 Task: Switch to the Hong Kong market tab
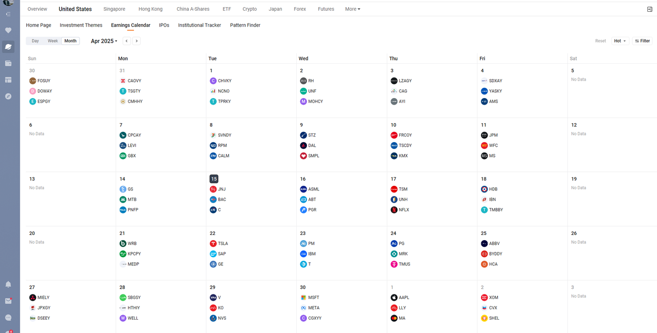(150, 9)
